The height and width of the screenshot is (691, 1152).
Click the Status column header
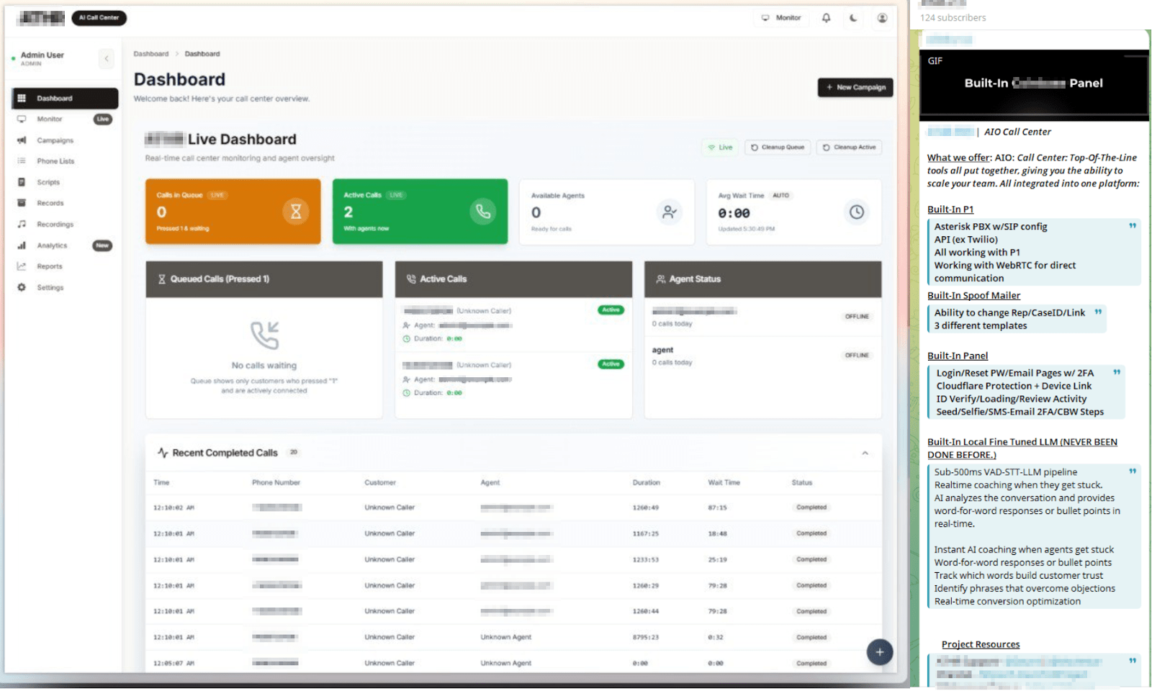pos(801,483)
